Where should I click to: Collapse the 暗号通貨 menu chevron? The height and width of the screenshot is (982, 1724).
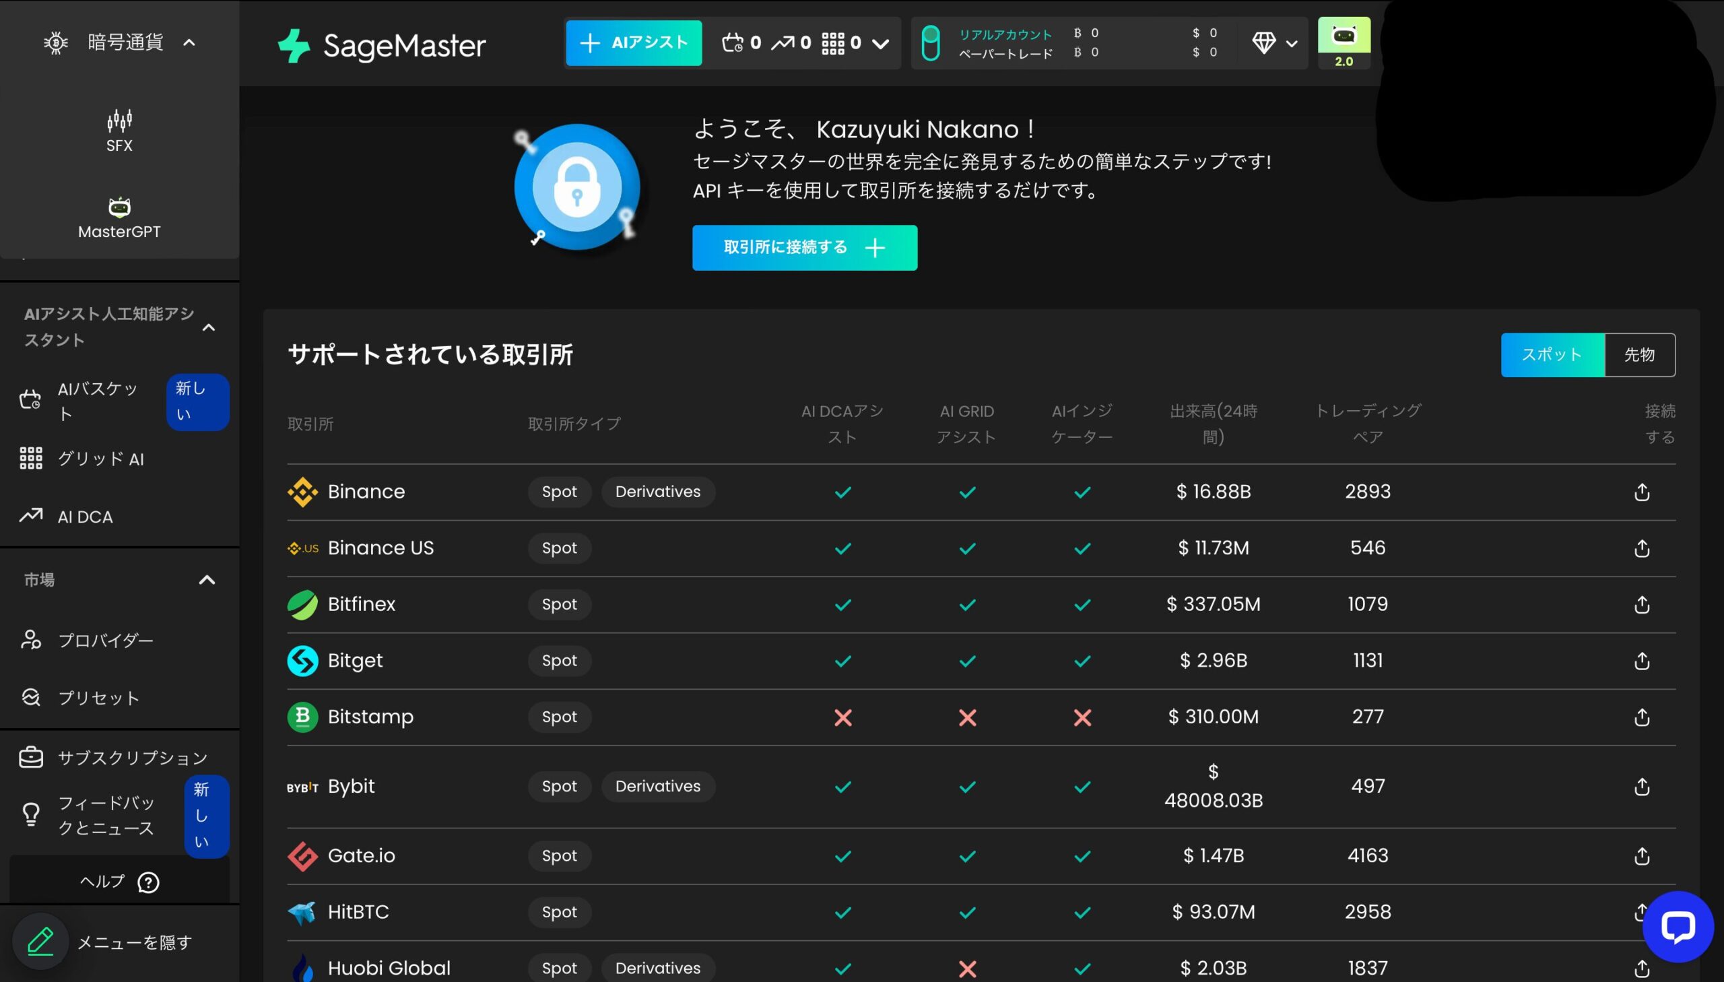pyautogui.click(x=189, y=43)
